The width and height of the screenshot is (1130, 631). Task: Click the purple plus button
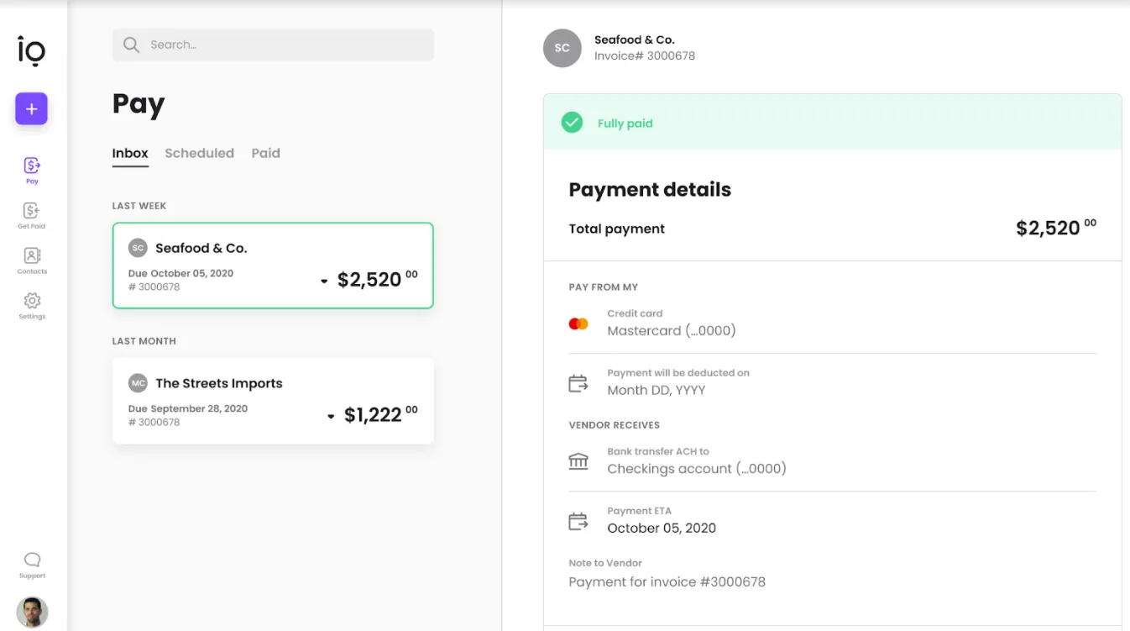click(x=31, y=108)
